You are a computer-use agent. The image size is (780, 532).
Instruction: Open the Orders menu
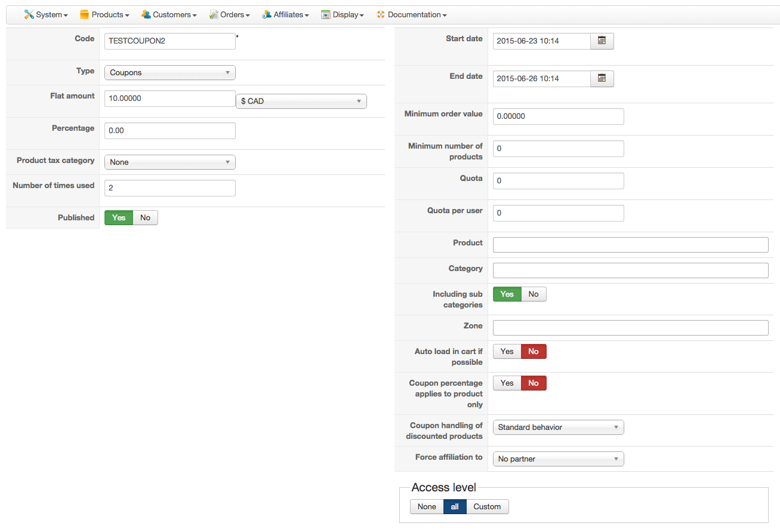coord(230,14)
